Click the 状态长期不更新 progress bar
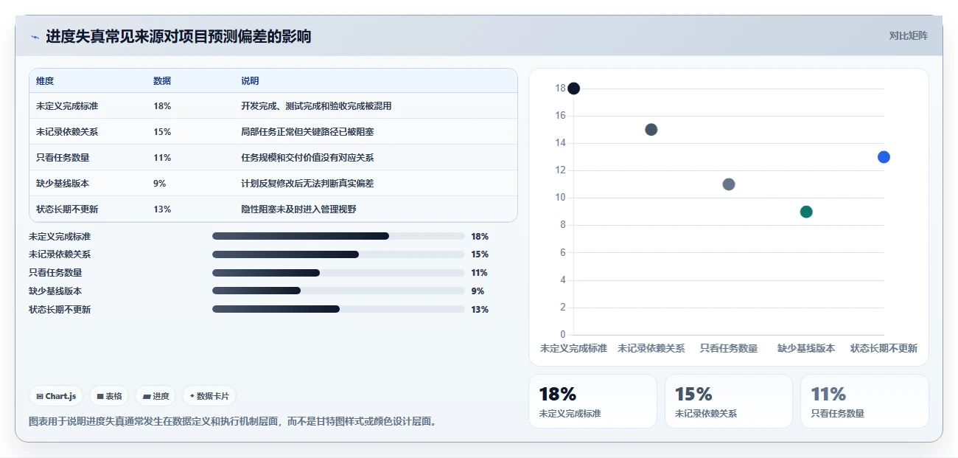This screenshot has width=958, height=458. pos(338,309)
